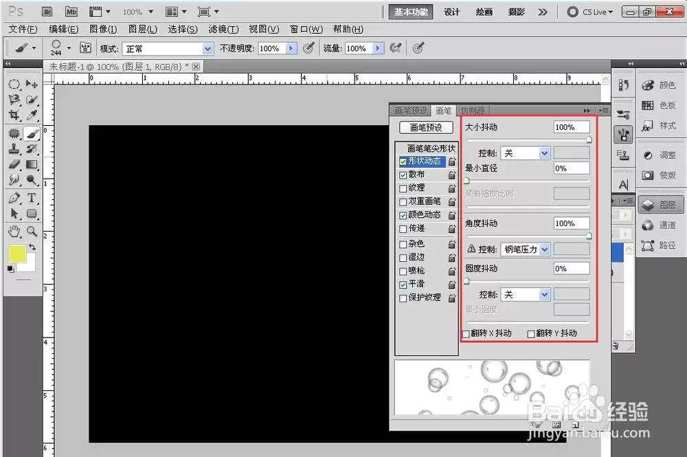Swap foreground and background colors
This screenshot has width=687, height=457.
coord(32,247)
